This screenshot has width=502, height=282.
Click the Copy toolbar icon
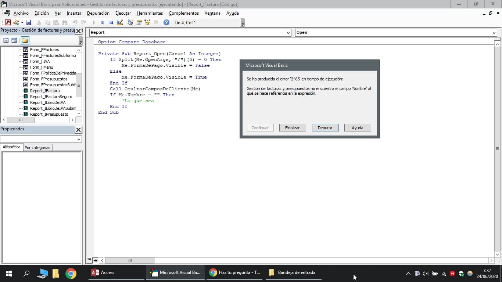(x=47, y=22)
